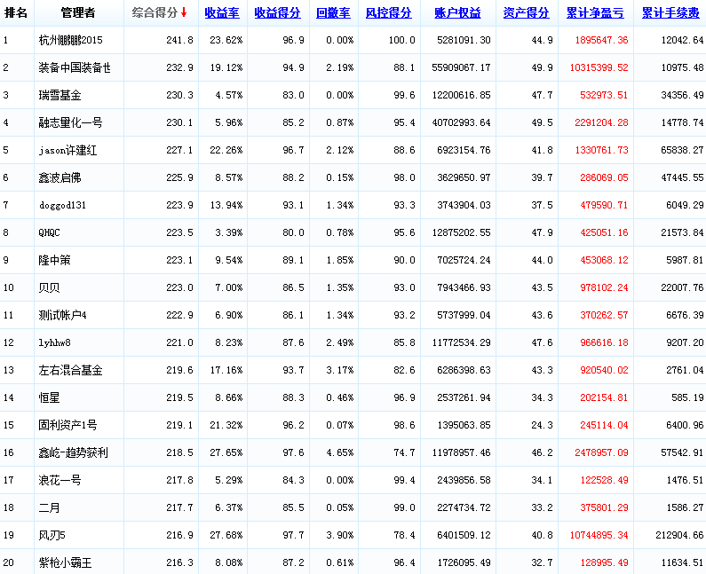This screenshot has width=706, height=574.
Task: Select manager 左右混合基金
Action: coord(70,370)
